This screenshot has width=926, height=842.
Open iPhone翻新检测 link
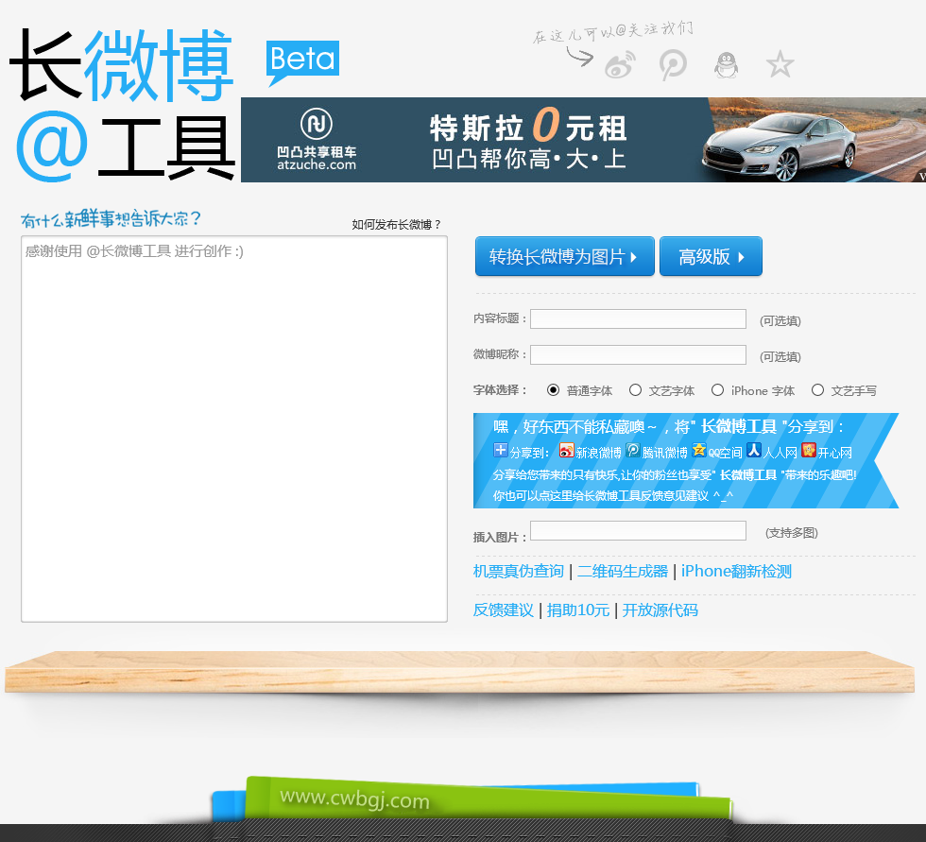736,571
